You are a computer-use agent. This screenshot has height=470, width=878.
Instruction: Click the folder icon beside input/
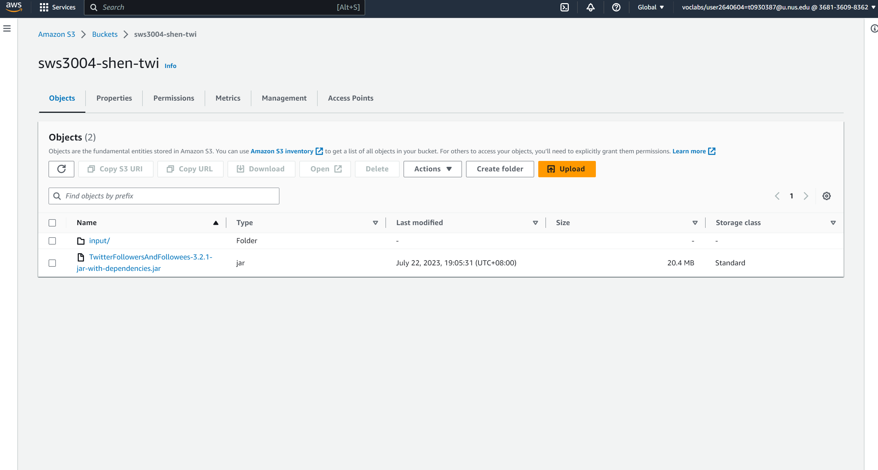(81, 241)
